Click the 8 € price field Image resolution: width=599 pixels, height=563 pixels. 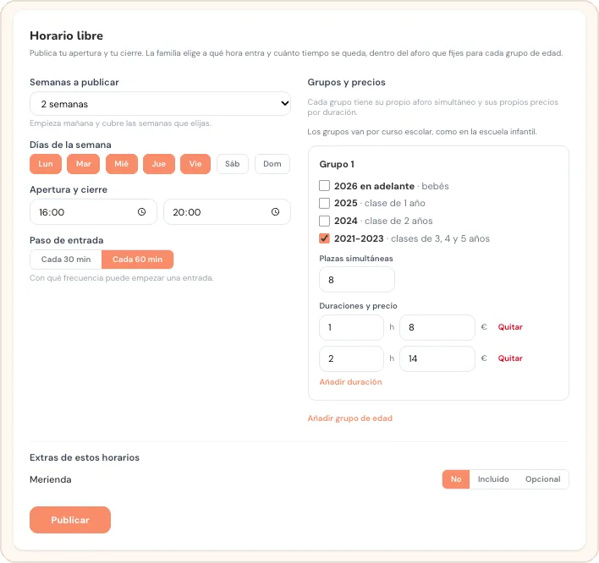click(x=437, y=327)
